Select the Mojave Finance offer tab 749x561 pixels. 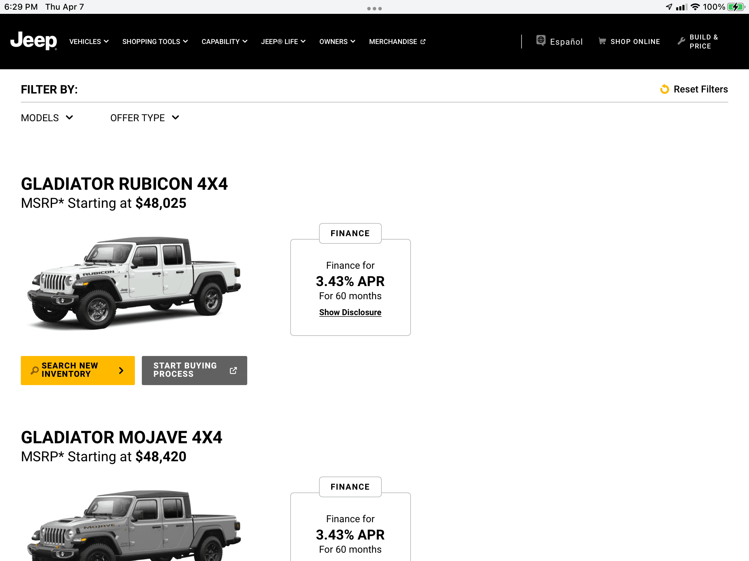click(350, 487)
